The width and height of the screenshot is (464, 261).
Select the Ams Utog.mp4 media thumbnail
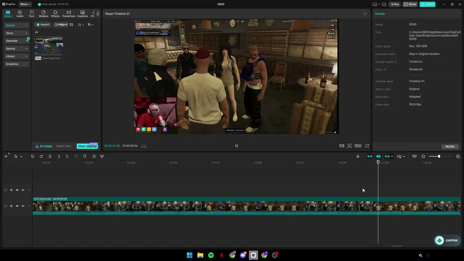tap(49, 45)
